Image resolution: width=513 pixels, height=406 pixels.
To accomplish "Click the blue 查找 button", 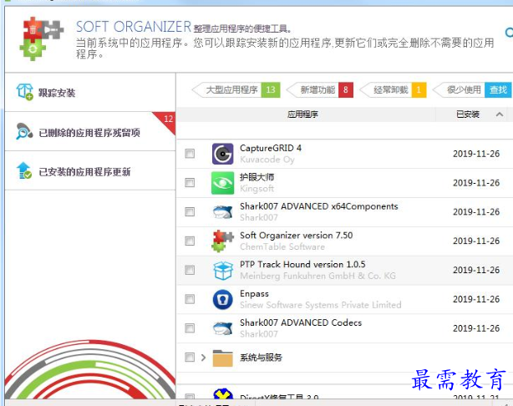I will pos(498,89).
